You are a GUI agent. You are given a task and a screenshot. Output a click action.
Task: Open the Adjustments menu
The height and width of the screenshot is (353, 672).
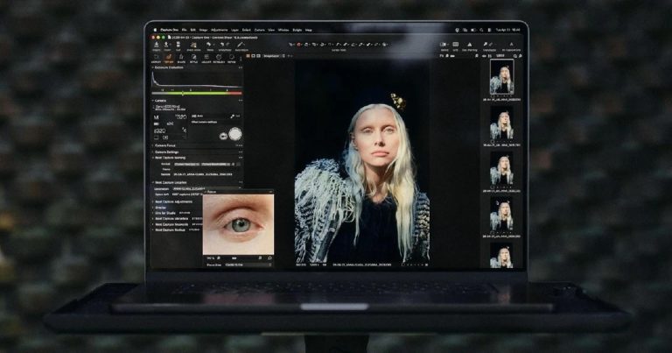tap(219, 30)
